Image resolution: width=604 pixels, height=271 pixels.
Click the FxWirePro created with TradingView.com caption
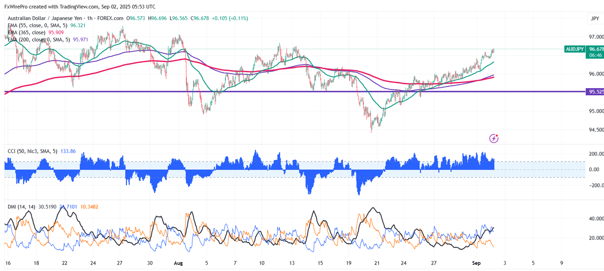point(80,7)
